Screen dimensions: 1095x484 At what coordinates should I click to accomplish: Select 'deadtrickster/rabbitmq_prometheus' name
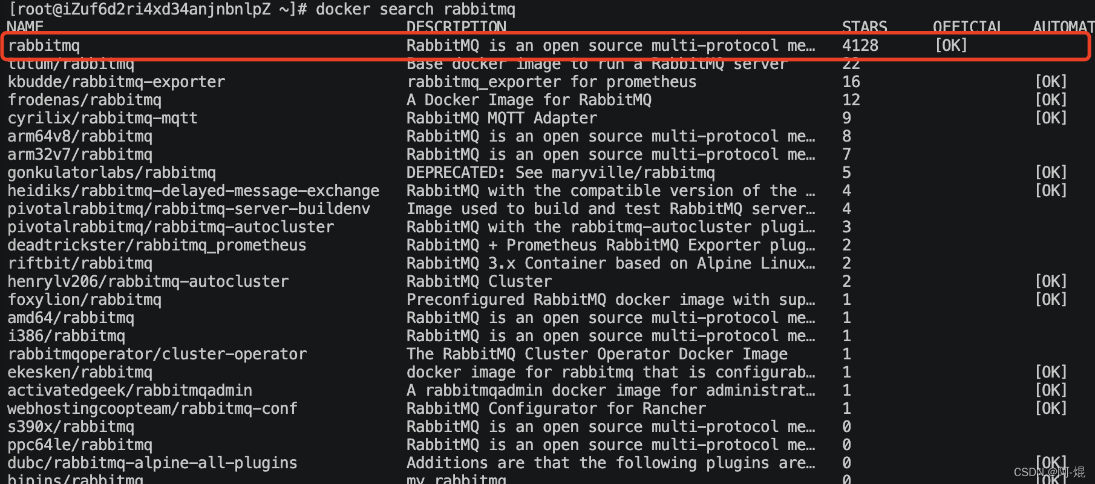point(157,245)
